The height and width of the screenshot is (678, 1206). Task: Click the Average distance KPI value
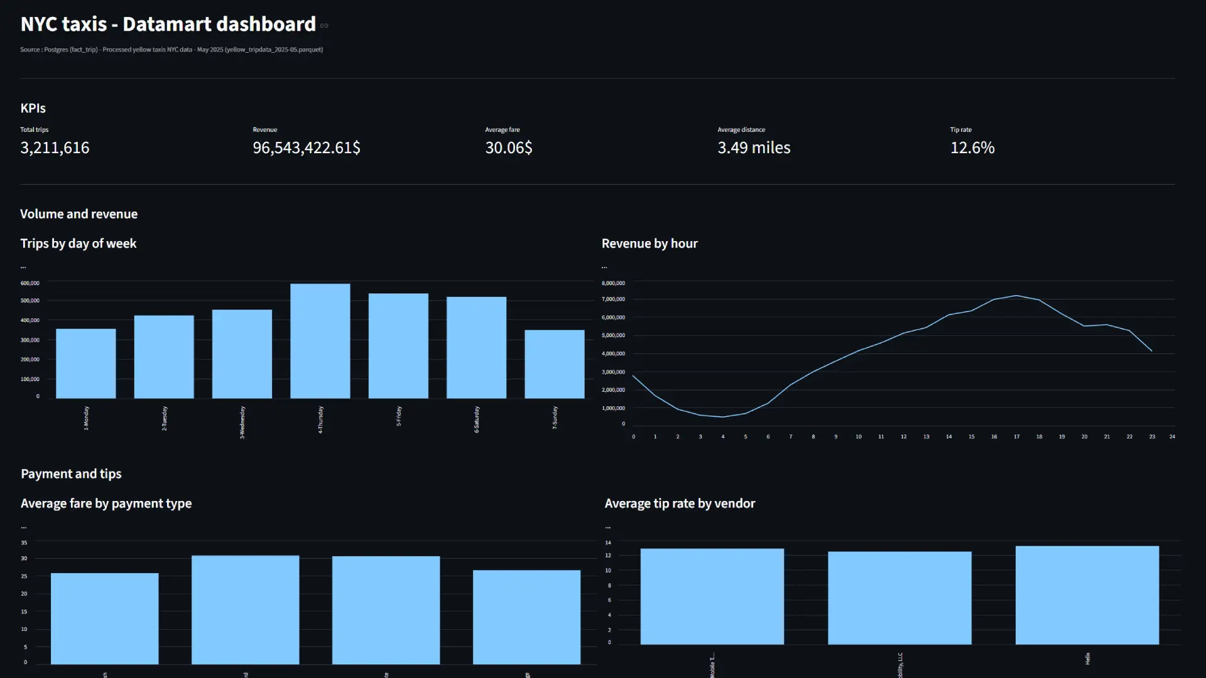click(x=754, y=148)
